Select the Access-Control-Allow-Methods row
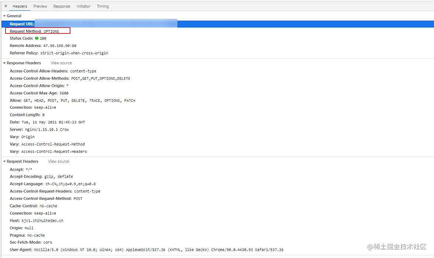This screenshot has height=258, width=434. (x=70, y=78)
